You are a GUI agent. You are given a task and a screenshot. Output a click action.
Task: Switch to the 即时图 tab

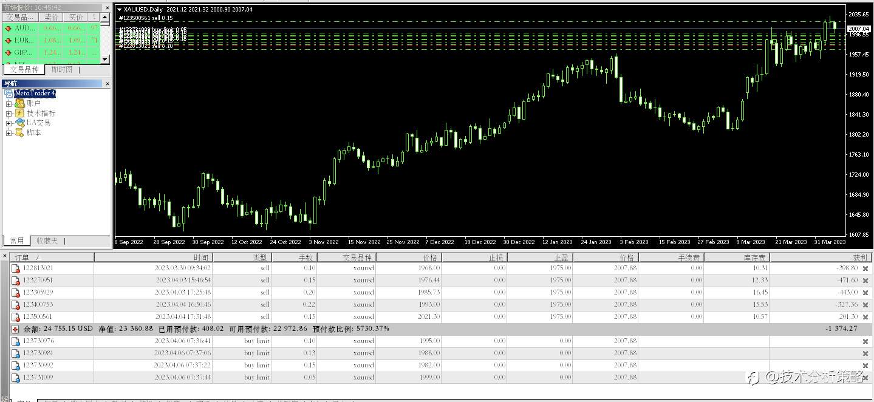point(62,69)
